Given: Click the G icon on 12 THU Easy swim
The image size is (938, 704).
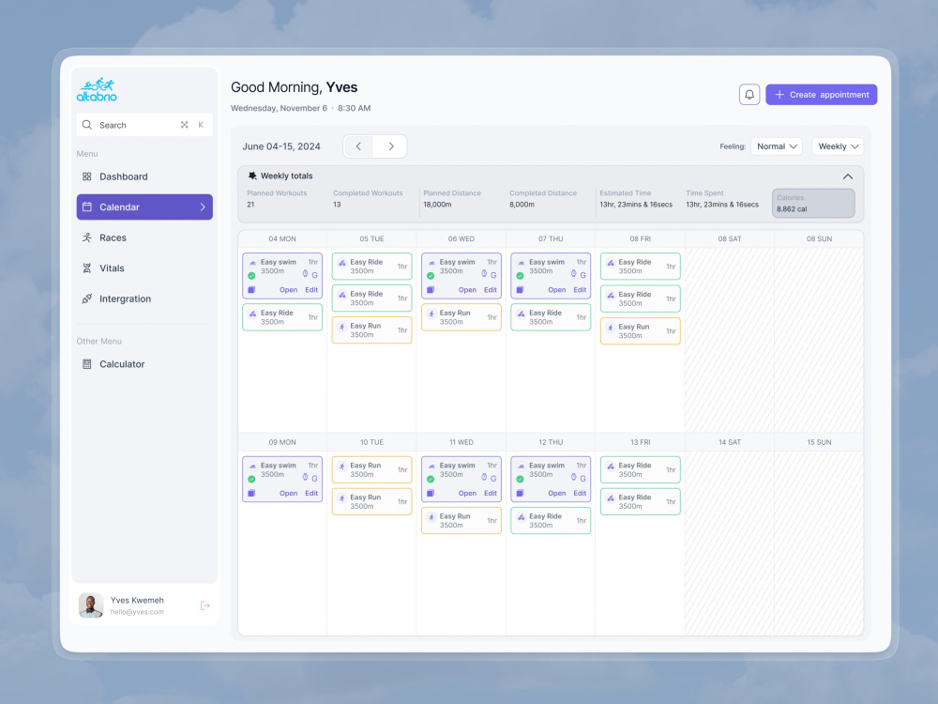Looking at the screenshot, I should tap(582, 479).
